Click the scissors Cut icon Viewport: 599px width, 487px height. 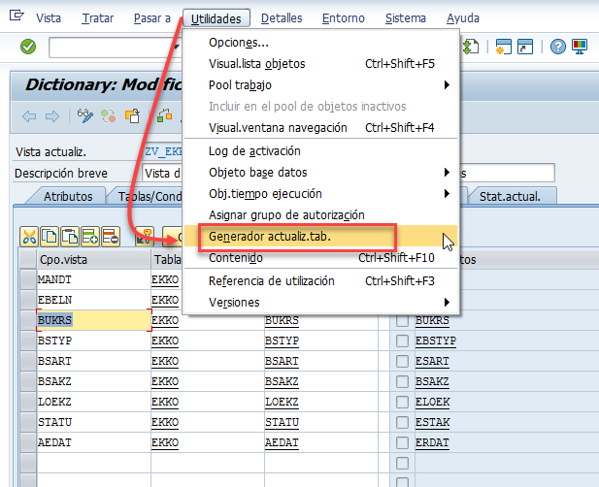click(x=29, y=237)
